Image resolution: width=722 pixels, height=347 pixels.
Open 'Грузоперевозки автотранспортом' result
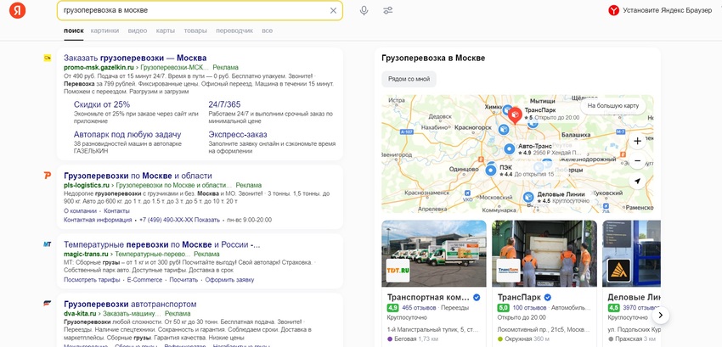click(x=130, y=305)
